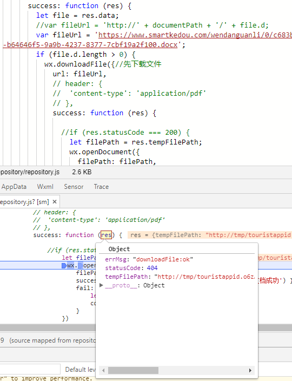Click the errMsg "downloadFile:ok" value

pyautogui.click(x=163, y=259)
